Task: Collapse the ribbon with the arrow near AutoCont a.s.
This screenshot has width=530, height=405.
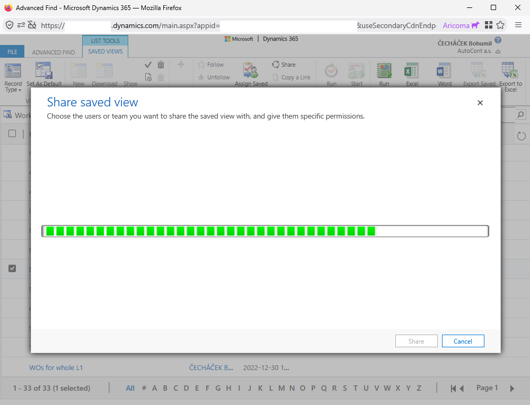Action: click(498, 52)
